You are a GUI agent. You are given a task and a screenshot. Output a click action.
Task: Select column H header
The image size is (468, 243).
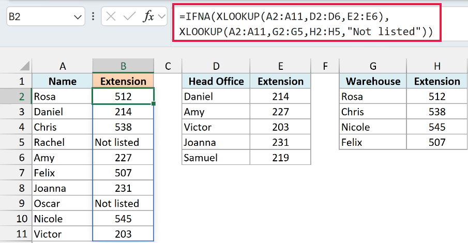pyautogui.click(x=437, y=66)
